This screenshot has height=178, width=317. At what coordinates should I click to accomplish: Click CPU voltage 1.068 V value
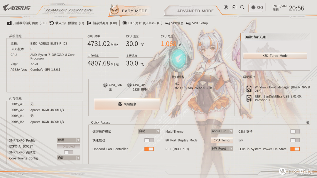pyautogui.click(x=171, y=44)
